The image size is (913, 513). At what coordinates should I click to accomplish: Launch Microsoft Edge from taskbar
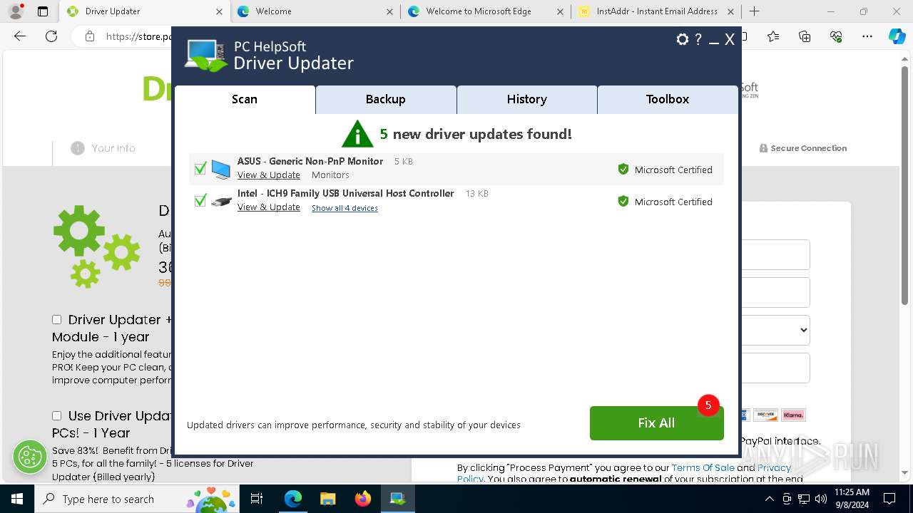coord(293,499)
